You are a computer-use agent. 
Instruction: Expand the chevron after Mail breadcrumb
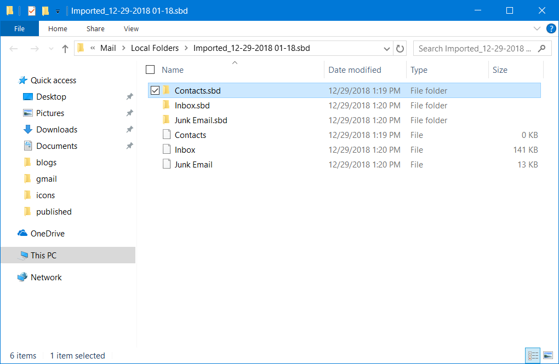click(x=124, y=48)
